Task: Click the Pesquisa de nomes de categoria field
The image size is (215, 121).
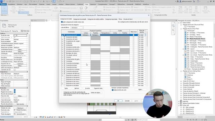Action: [x=88, y=25]
